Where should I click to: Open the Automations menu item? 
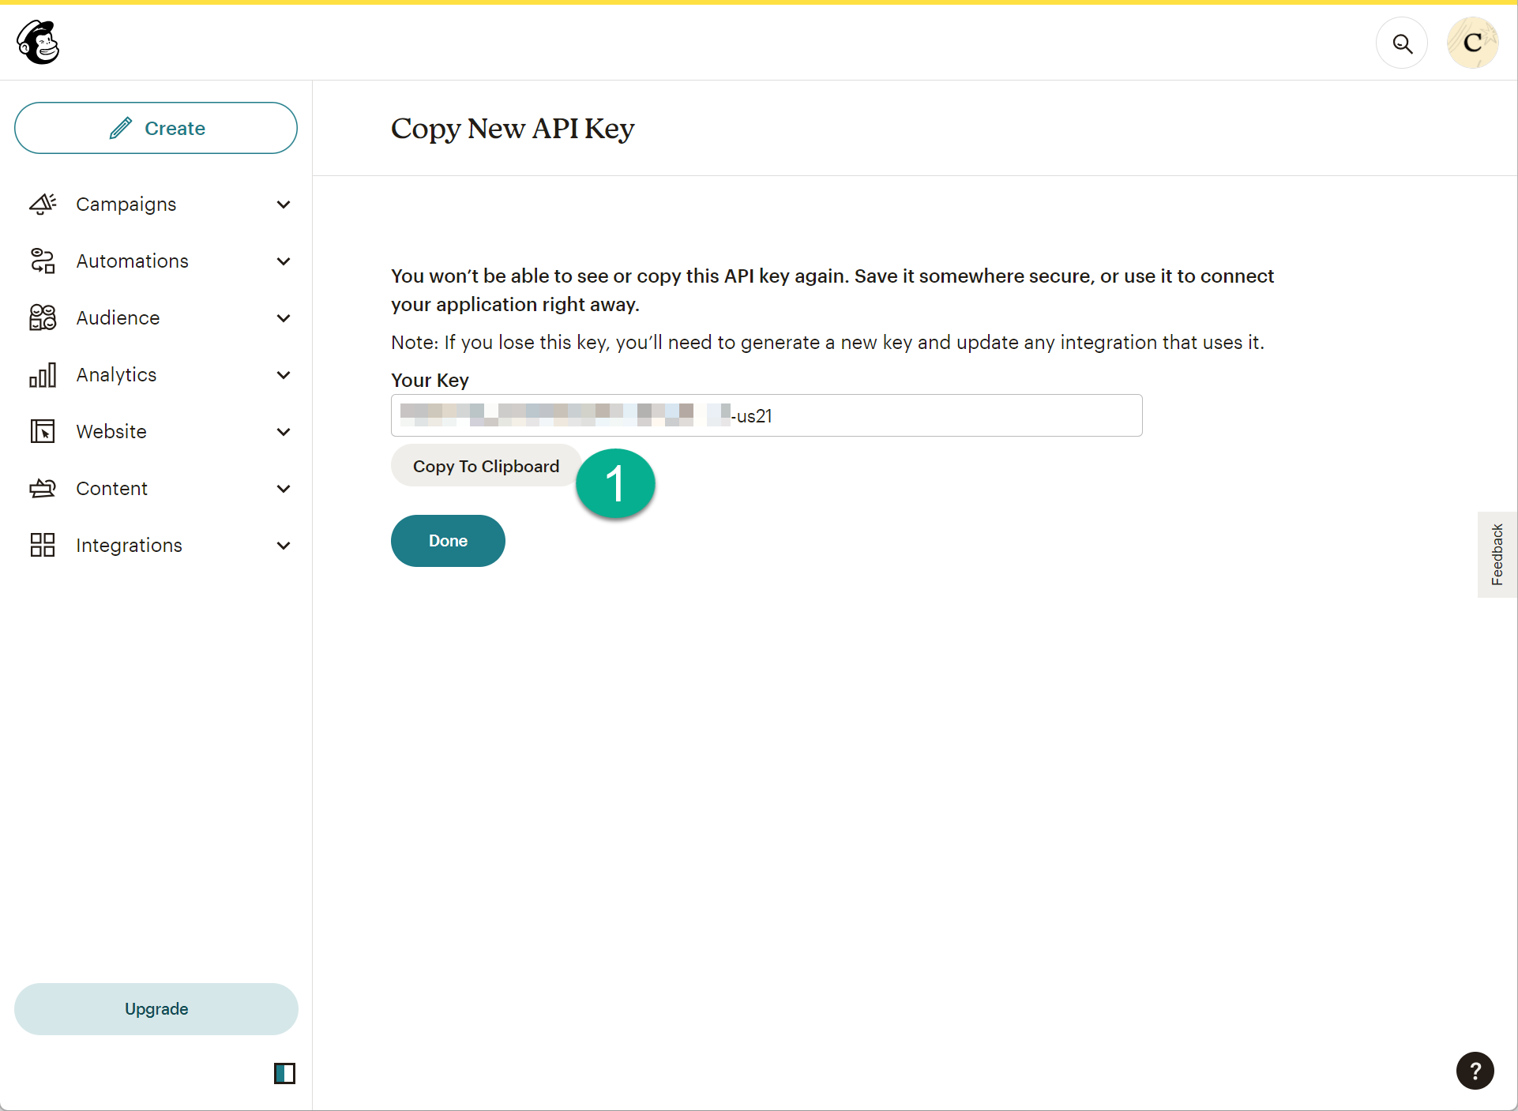pyautogui.click(x=133, y=261)
